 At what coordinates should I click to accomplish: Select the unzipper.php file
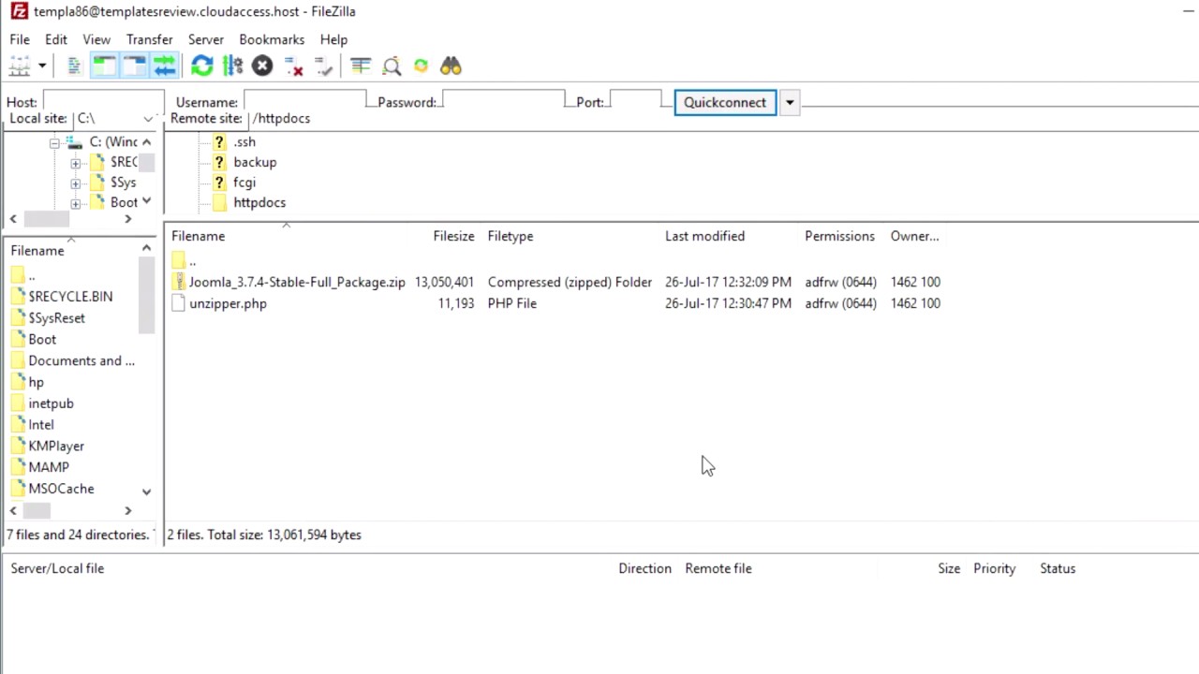point(228,303)
